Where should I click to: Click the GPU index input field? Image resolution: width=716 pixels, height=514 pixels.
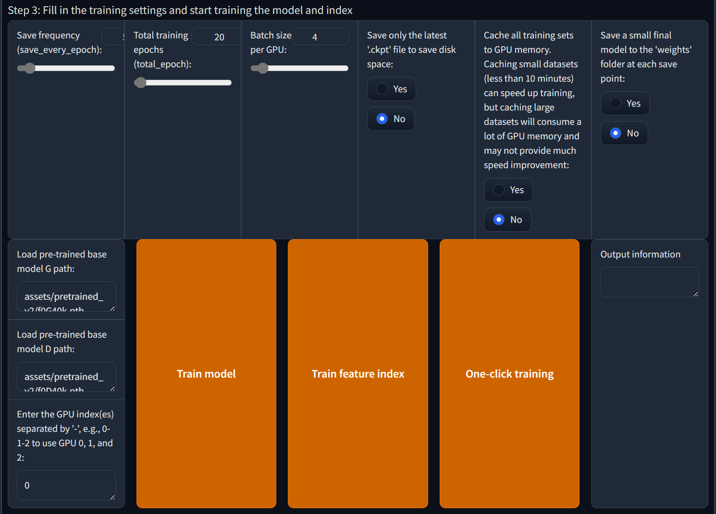point(66,485)
